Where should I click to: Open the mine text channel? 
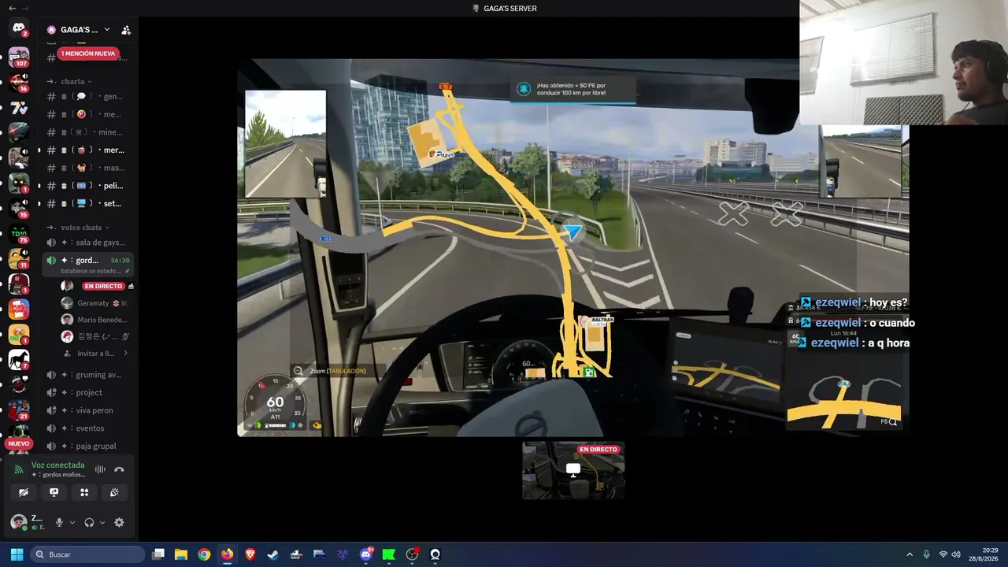(x=89, y=132)
